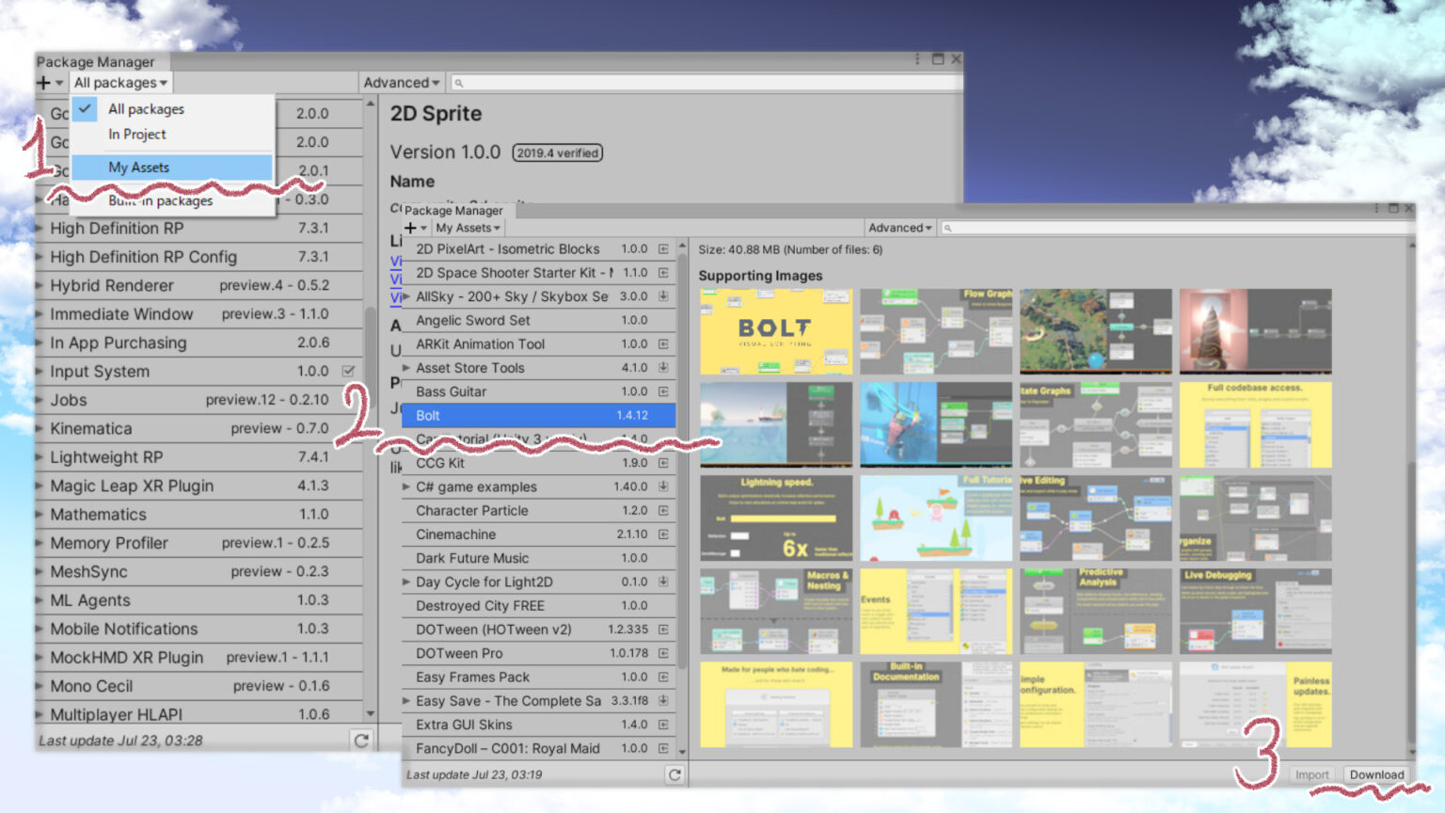The height and width of the screenshot is (813, 1445).
Task: Click the import icon on the Cinemachine row
Action: [663, 534]
